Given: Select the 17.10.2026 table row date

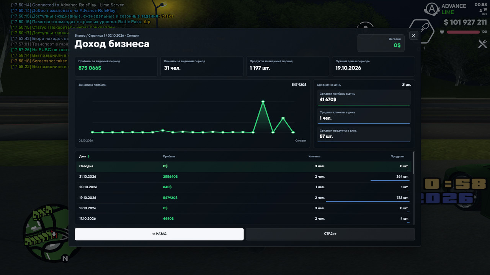Looking at the screenshot, I should [88, 218].
